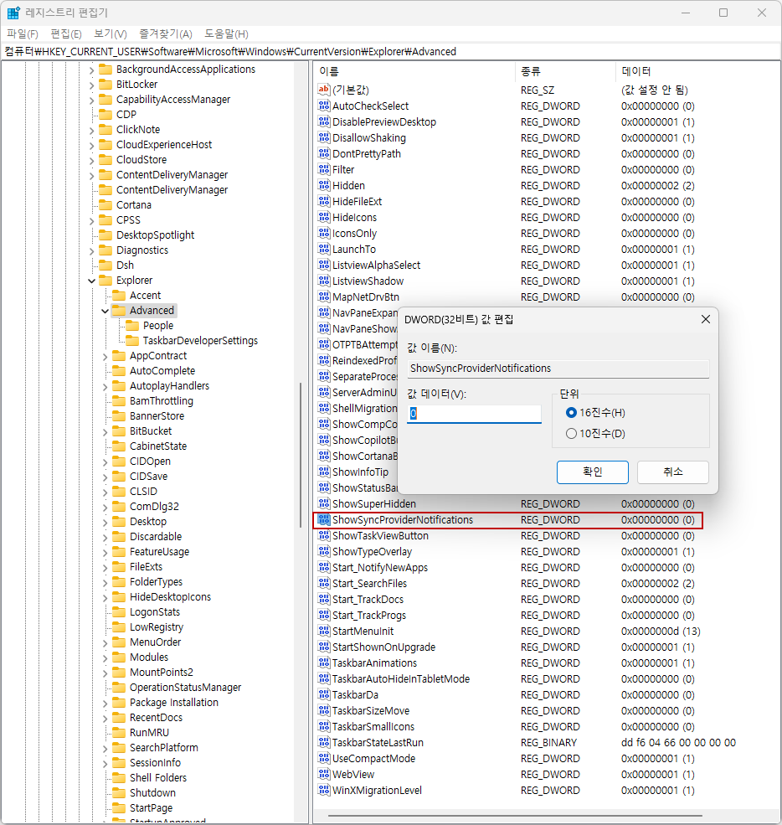Confirm the DWORD edit with 확인
The width and height of the screenshot is (782, 825).
[x=592, y=472]
